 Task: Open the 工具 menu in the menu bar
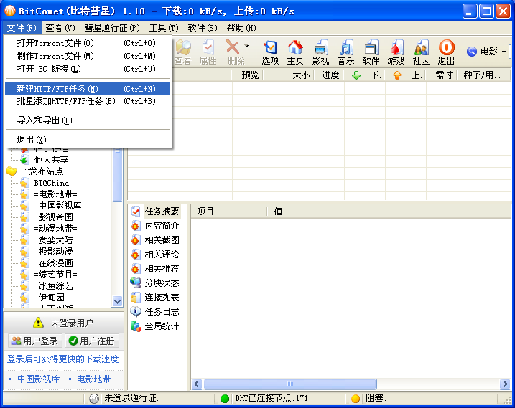163,28
